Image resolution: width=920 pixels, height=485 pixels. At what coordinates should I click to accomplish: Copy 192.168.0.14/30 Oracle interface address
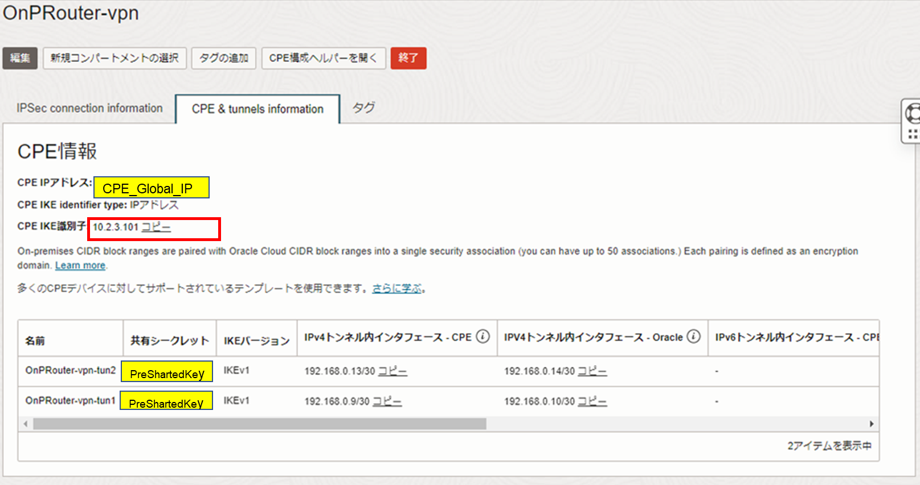592,371
